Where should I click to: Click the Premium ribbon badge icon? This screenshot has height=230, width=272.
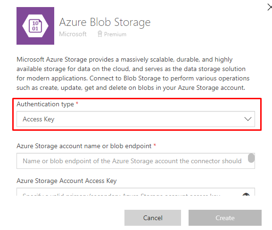[x=100, y=34]
